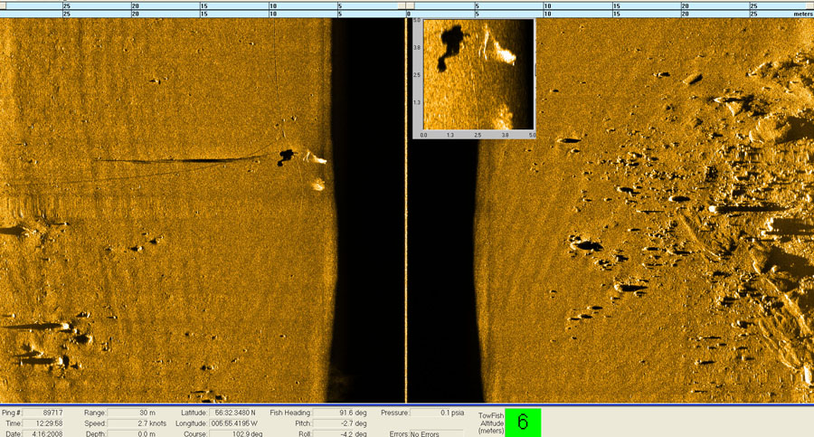Click the Speed field showing 2.7 knots
814x437 pixels.
[x=137, y=423]
